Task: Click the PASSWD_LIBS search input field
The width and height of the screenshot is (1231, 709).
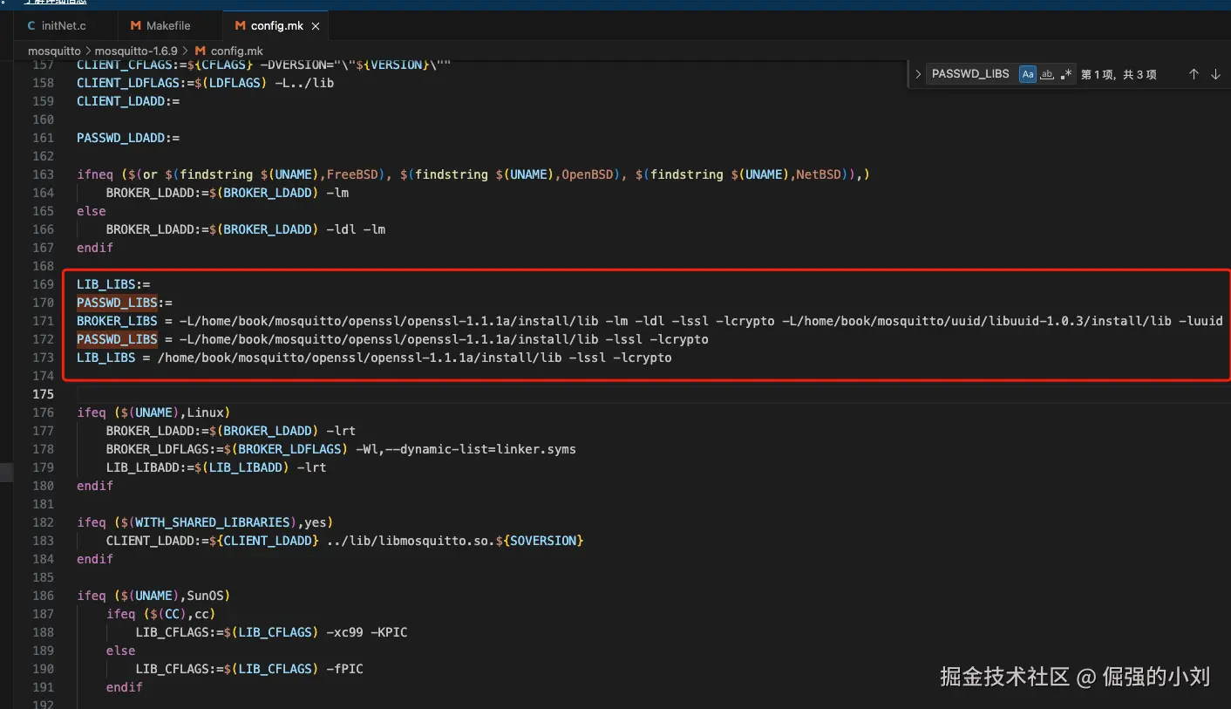Action: (970, 74)
